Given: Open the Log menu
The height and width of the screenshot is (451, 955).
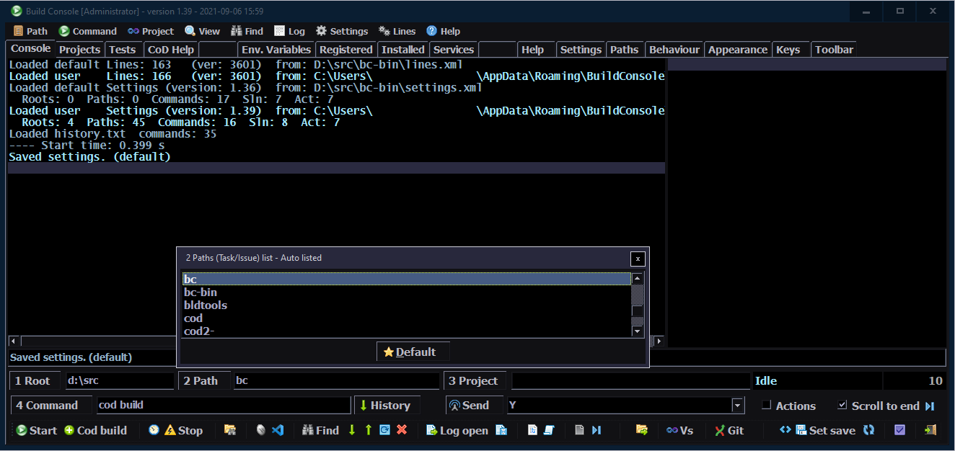Looking at the screenshot, I should 290,31.
